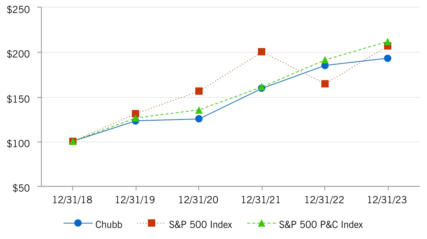Click the Chubb circle marker at 12/31/23
Screen dimensions: 427x239
(388, 58)
